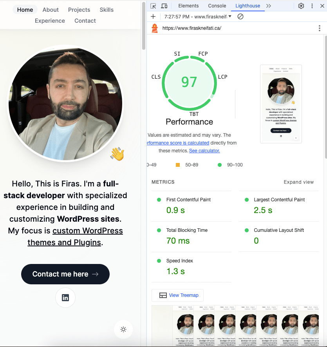This screenshot has height=347, width=327.
Task: Go to Projects in site navigation
Action: coord(79,10)
